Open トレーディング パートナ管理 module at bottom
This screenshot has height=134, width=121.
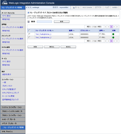[13, 128]
